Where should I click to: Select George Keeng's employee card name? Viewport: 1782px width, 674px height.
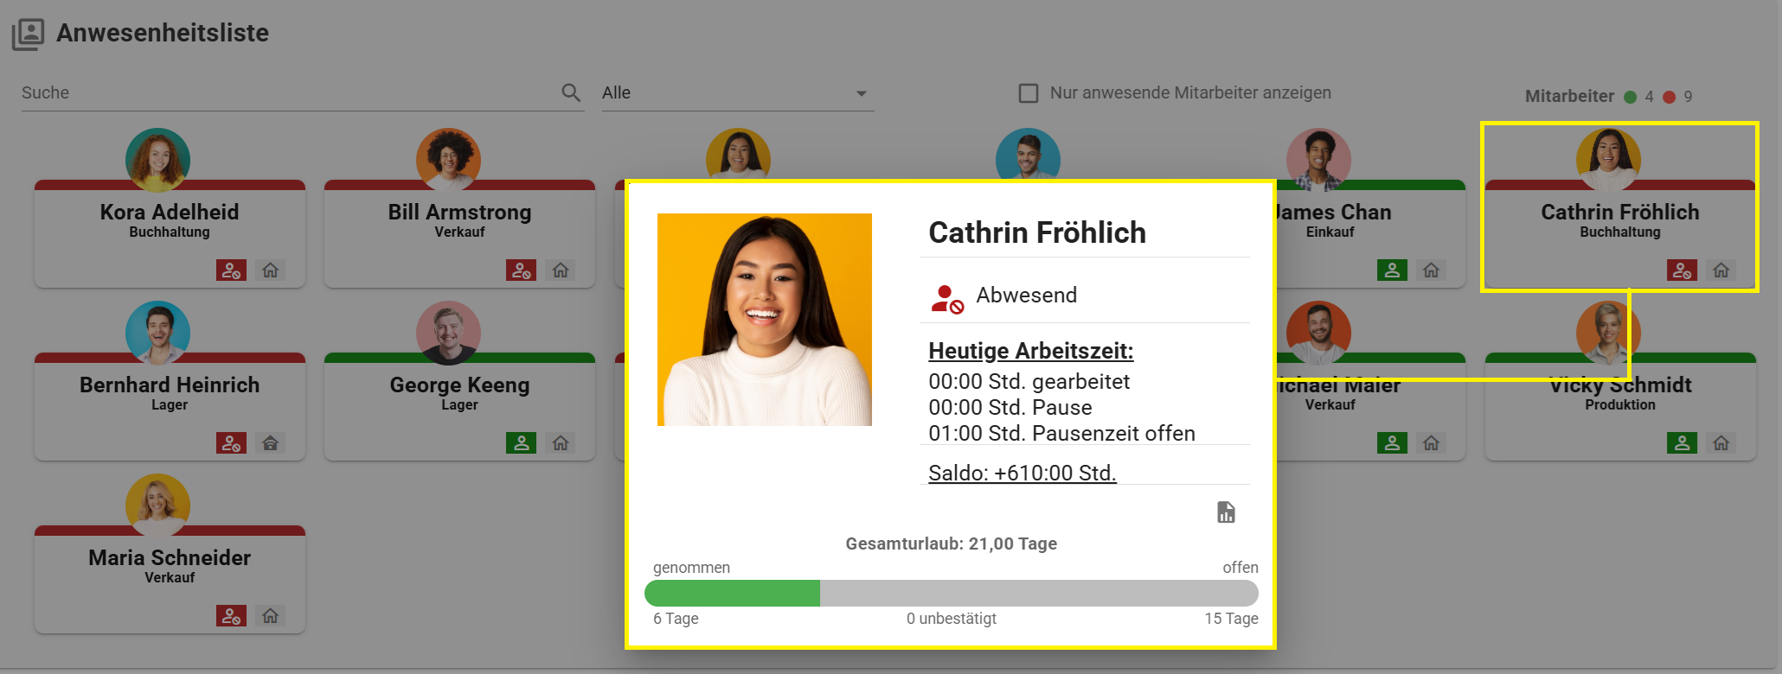tap(459, 385)
